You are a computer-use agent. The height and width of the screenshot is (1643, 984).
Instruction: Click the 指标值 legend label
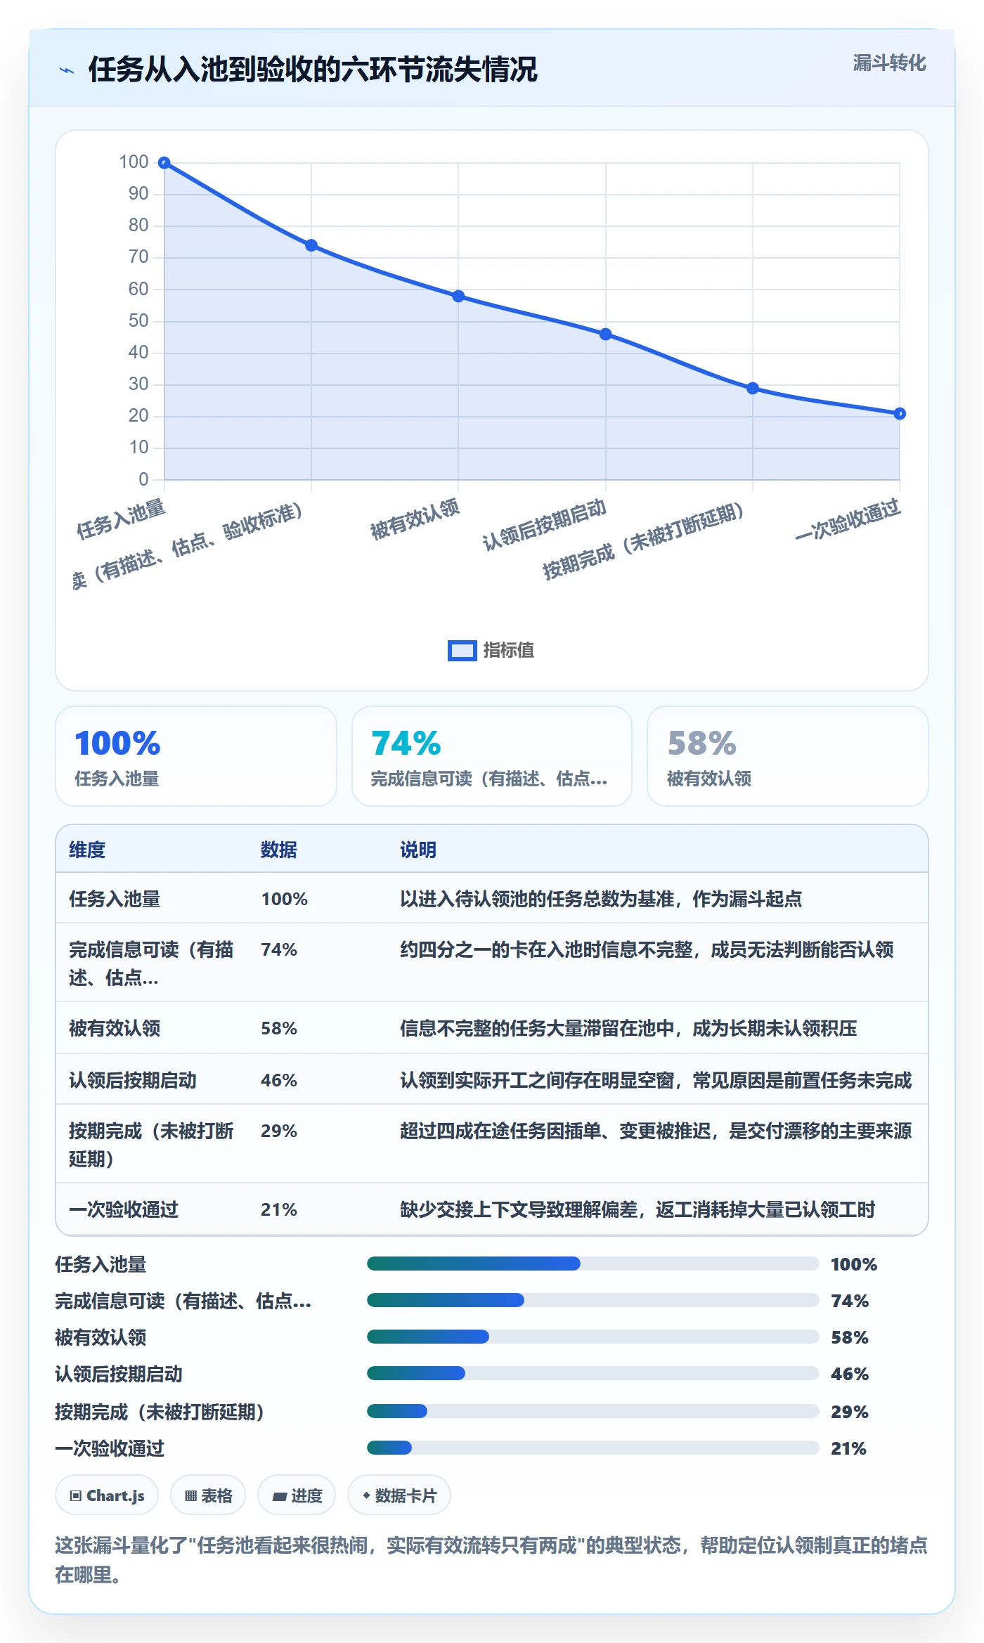point(508,651)
